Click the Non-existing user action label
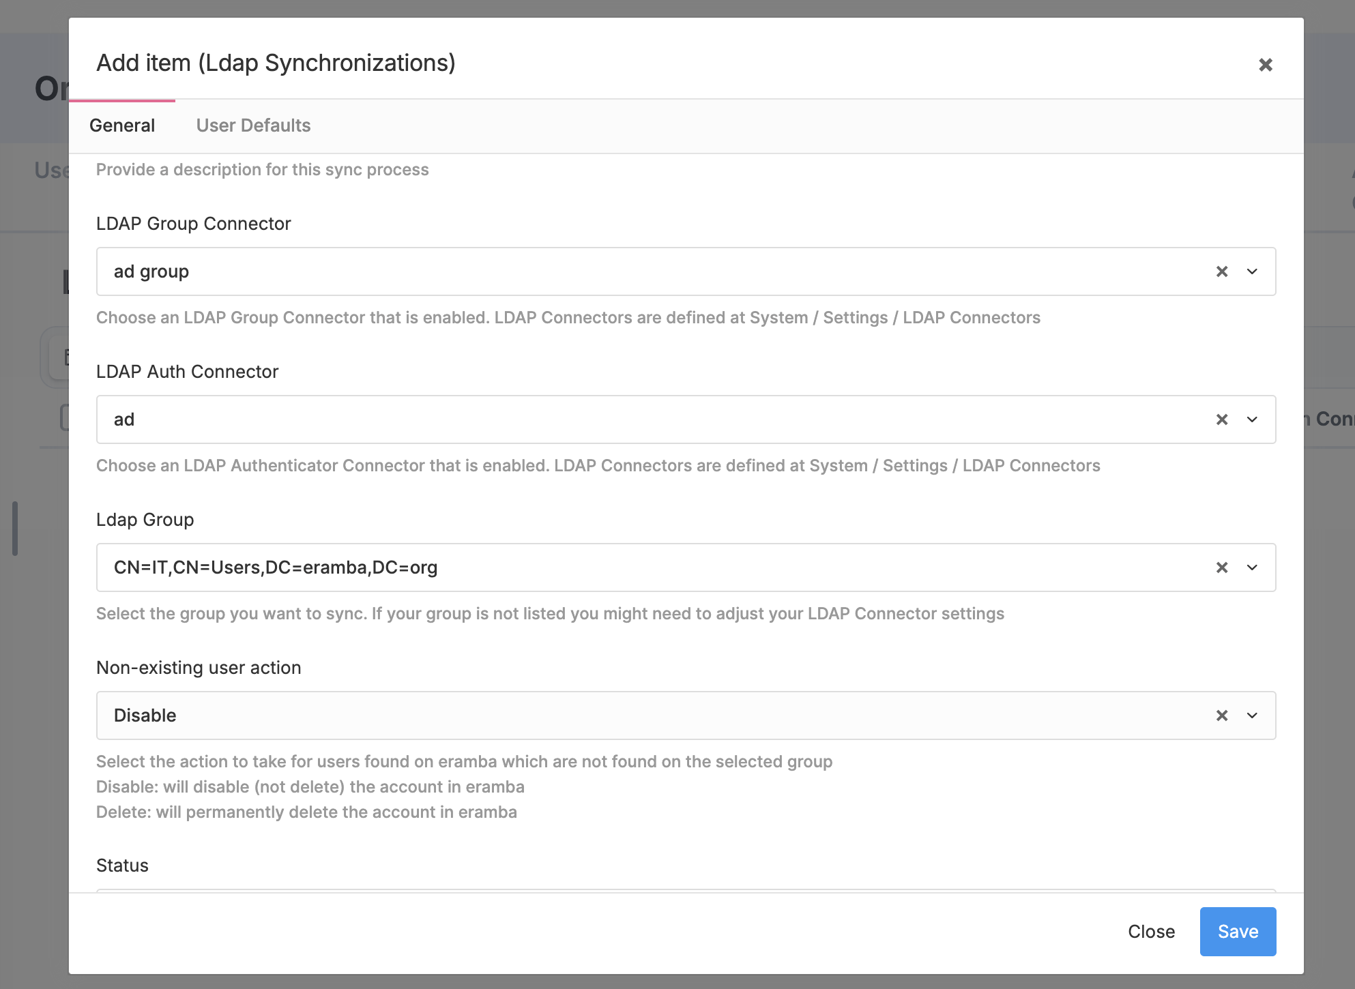Viewport: 1355px width, 989px height. pyautogui.click(x=199, y=668)
